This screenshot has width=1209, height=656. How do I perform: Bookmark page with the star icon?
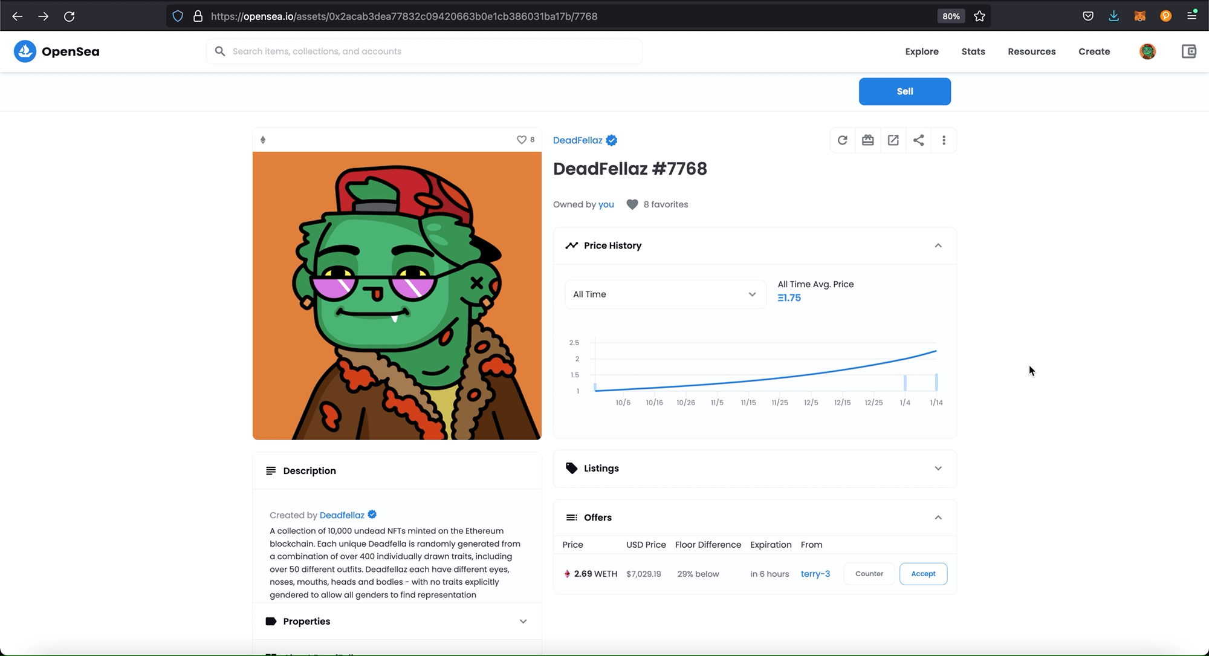click(979, 16)
